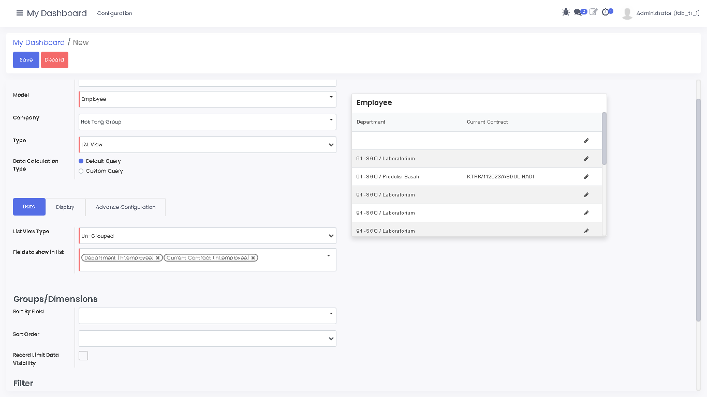Open the hamburger main menu icon
707x397 pixels.
coord(20,13)
